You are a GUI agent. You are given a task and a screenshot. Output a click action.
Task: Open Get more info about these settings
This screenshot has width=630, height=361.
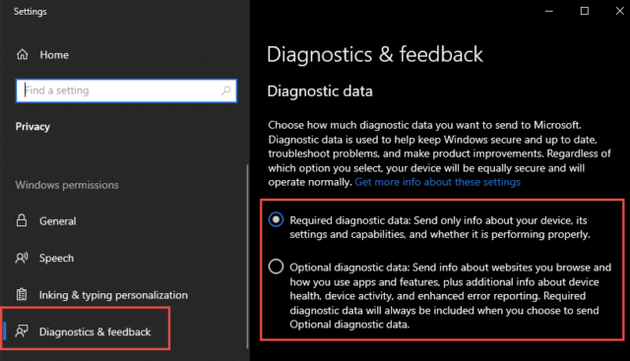pyautogui.click(x=437, y=182)
